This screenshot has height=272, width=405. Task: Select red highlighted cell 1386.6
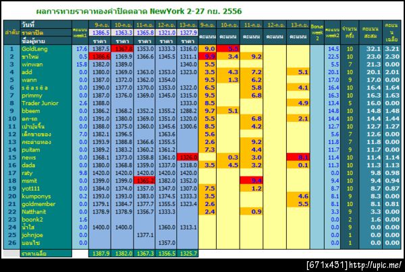[100, 57]
